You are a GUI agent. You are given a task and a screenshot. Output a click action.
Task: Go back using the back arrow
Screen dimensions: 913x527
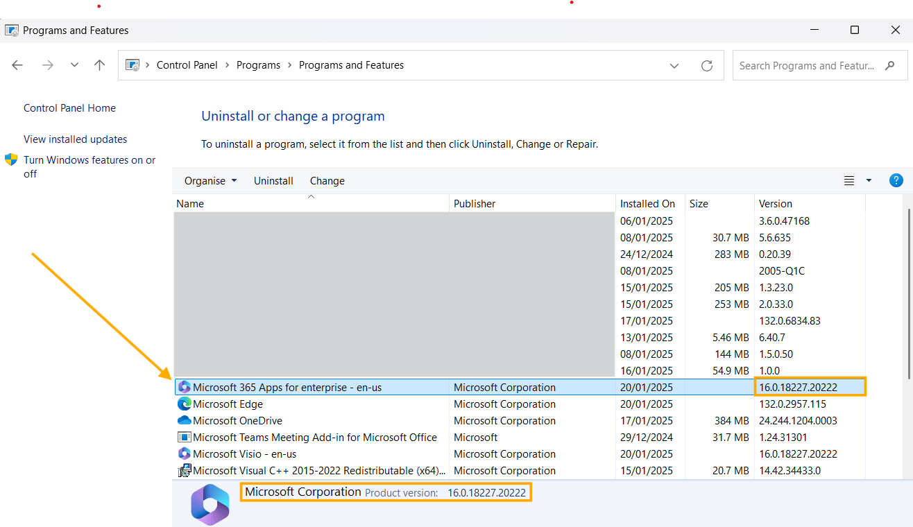pos(17,65)
